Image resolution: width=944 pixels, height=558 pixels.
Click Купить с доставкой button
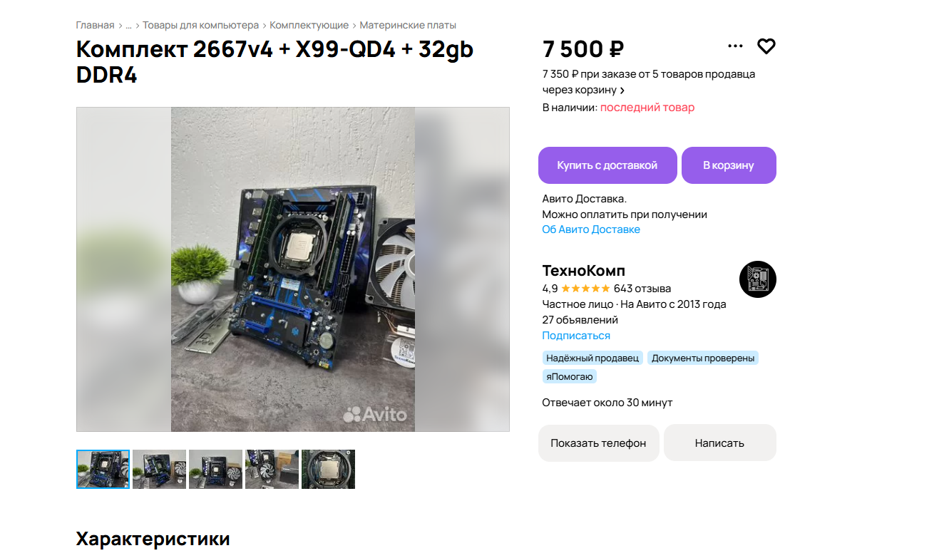(607, 165)
